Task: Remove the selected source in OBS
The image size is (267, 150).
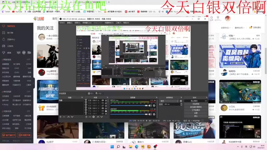Action: pyautogui.click(x=90, y=117)
